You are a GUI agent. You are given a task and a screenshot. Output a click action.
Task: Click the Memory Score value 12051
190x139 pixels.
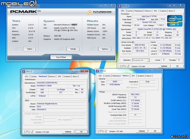coord(105,31)
